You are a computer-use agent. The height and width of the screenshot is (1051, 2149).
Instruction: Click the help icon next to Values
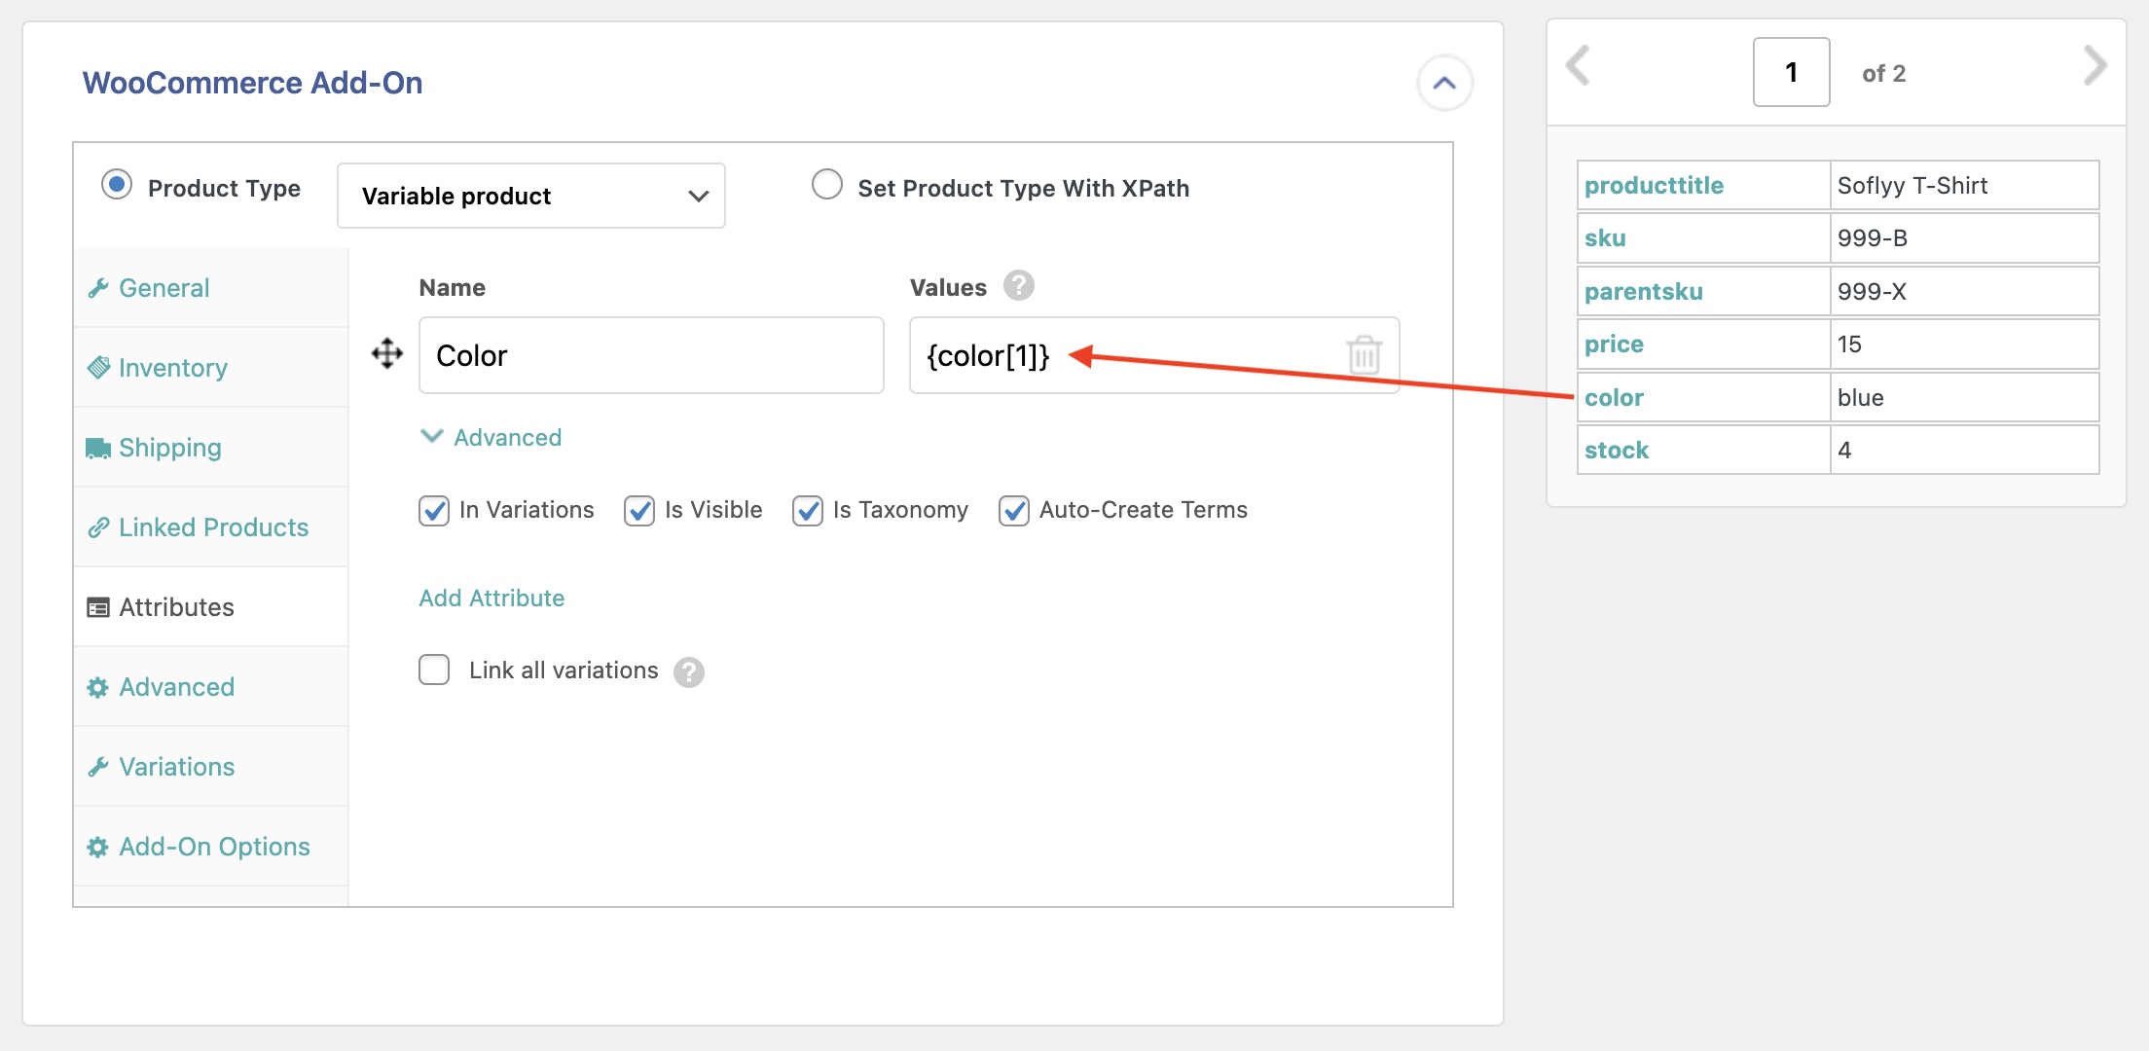[x=1018, y=286]
